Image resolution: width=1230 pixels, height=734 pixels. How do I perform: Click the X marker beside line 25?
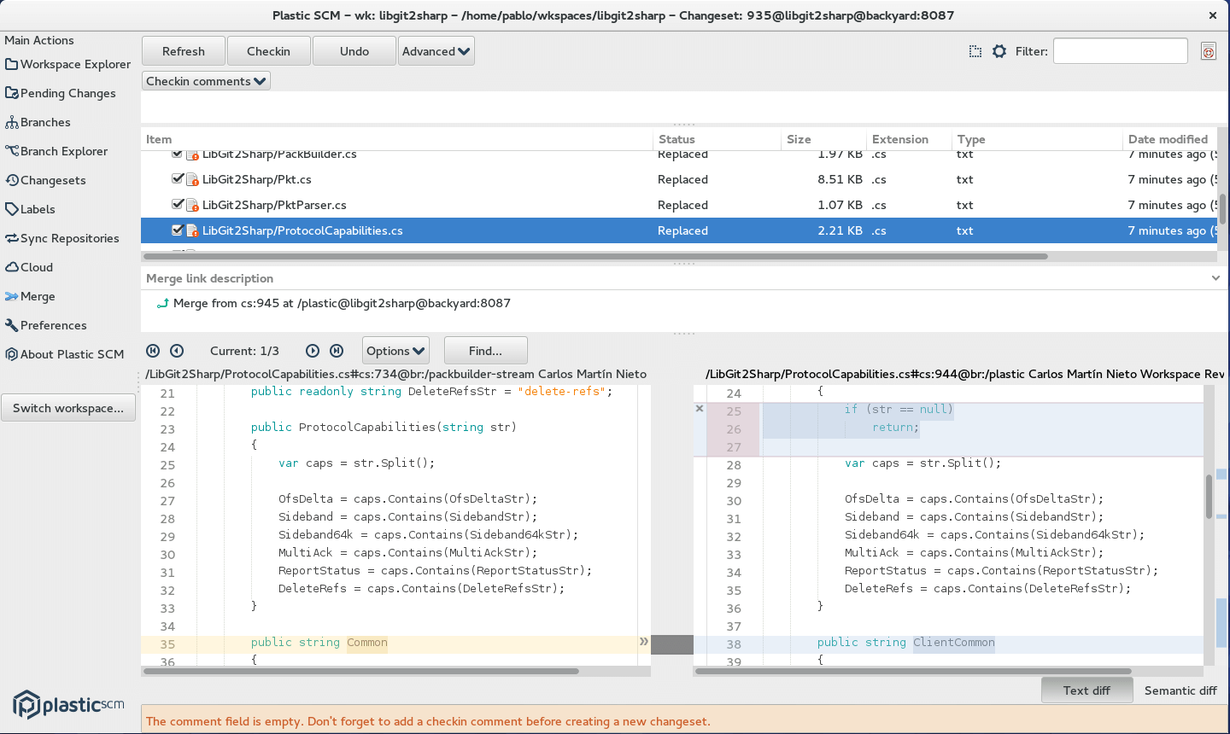(x=700, y=409)
